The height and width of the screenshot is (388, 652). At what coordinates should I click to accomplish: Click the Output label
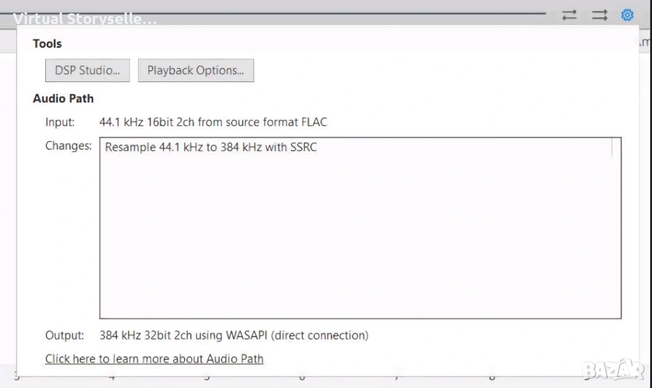click(x=64, y=335)
